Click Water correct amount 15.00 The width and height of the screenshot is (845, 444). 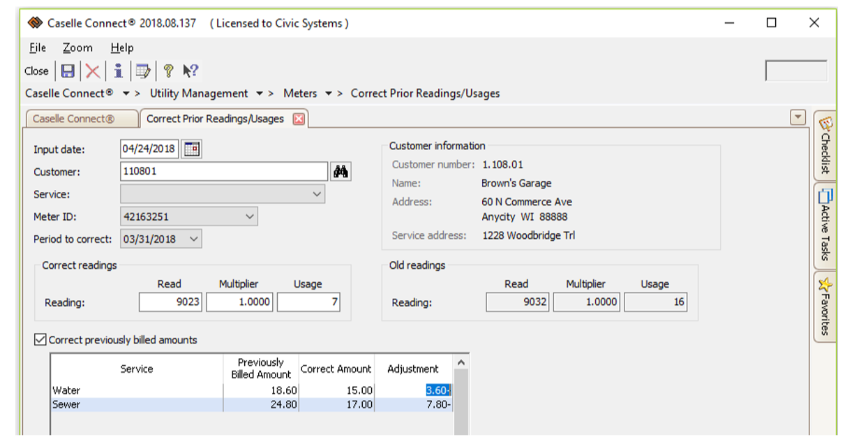pos(336,391)
